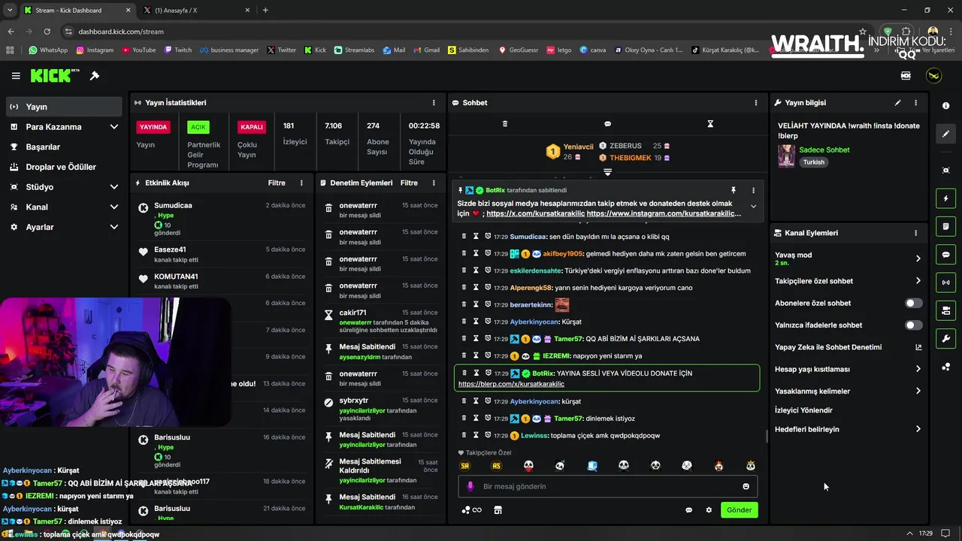
Task: Open chat settings gear beside Gönder
Action: (x=709, y=510)
